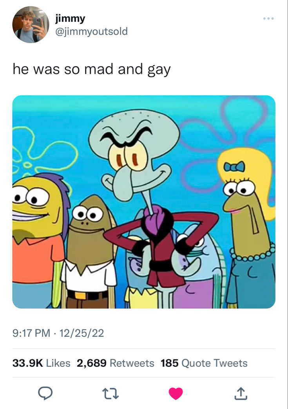Open the reply comment icon

(x=45, y=393)
